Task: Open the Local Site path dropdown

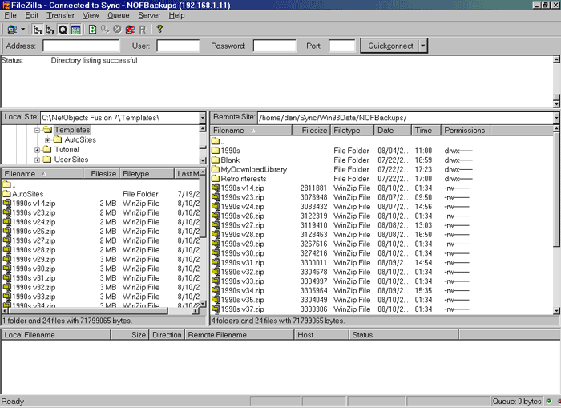Action: point(203,117)
